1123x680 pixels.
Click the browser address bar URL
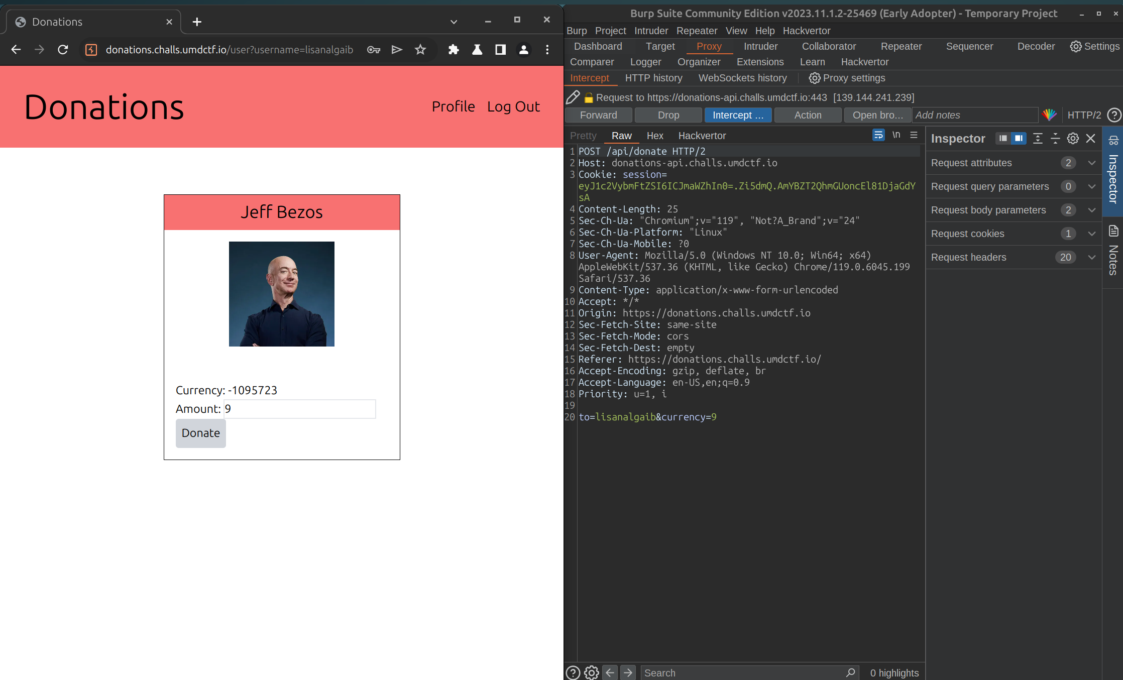pos(230,50)
